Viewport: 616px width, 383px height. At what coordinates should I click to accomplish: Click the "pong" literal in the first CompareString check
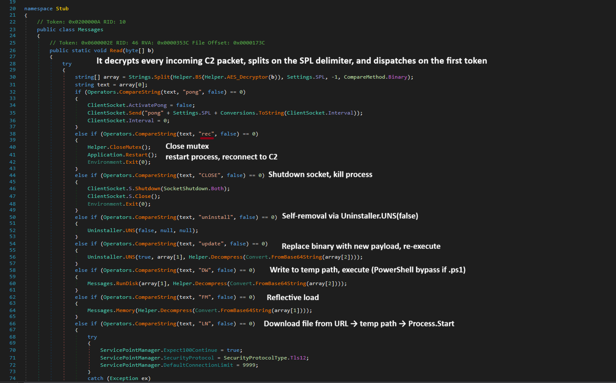[x=192, y=92]
